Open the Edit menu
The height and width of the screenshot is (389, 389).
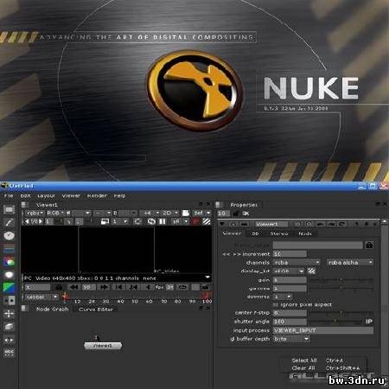pos(25,196)
